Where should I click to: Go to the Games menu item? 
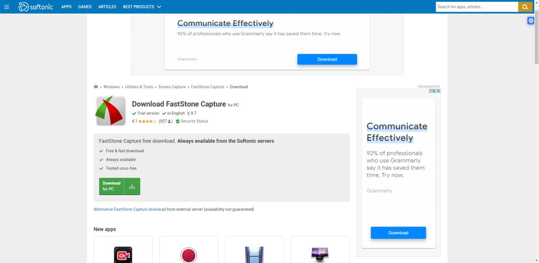pos(85,7)
